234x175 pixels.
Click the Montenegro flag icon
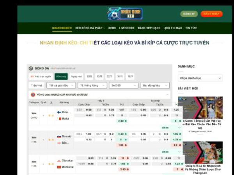click(x=59, y=167)
